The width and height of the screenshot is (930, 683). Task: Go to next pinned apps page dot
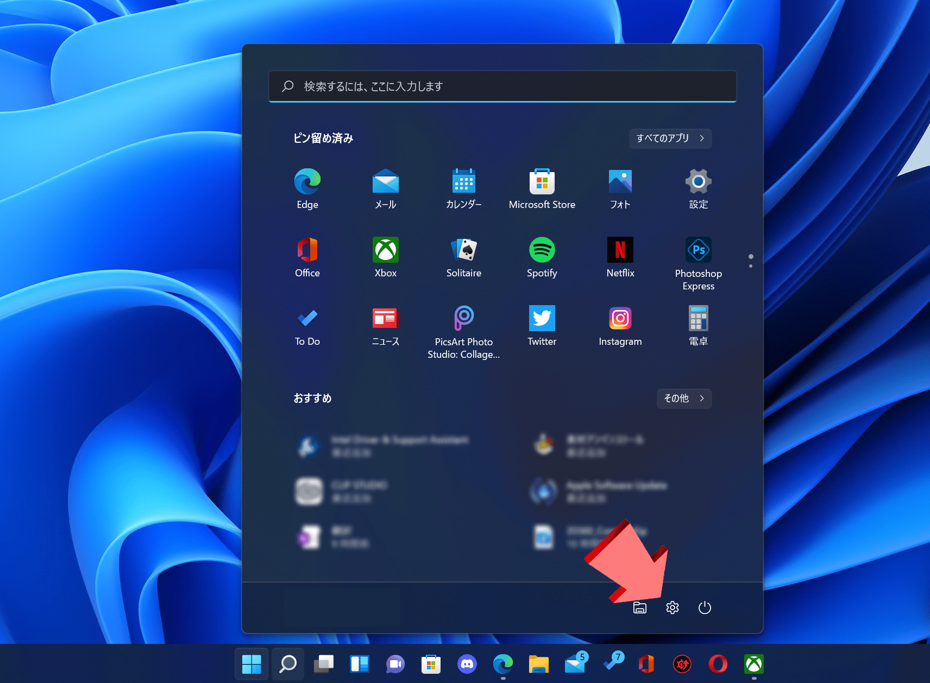[x=751, y=266]
